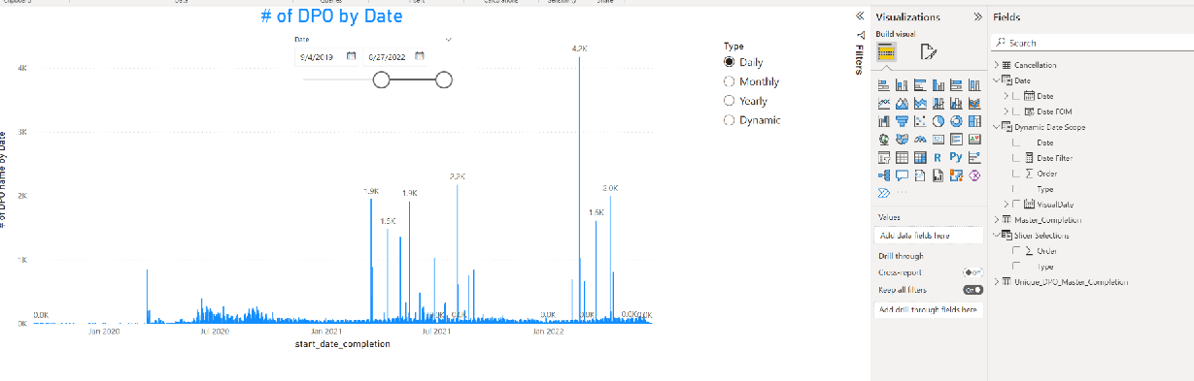This screenshot has width=1194, height=381.
Task: Select the stacked area chart visual
Action: click(920, 104)
